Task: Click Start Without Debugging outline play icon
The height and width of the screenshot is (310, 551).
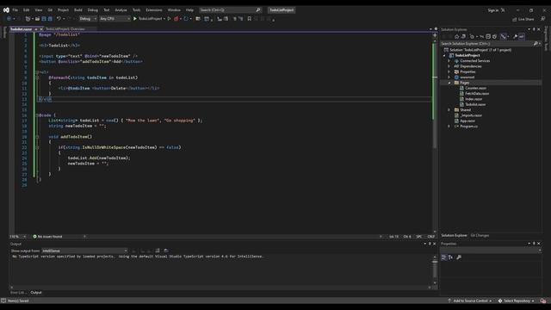Action: tap(169, 19)
